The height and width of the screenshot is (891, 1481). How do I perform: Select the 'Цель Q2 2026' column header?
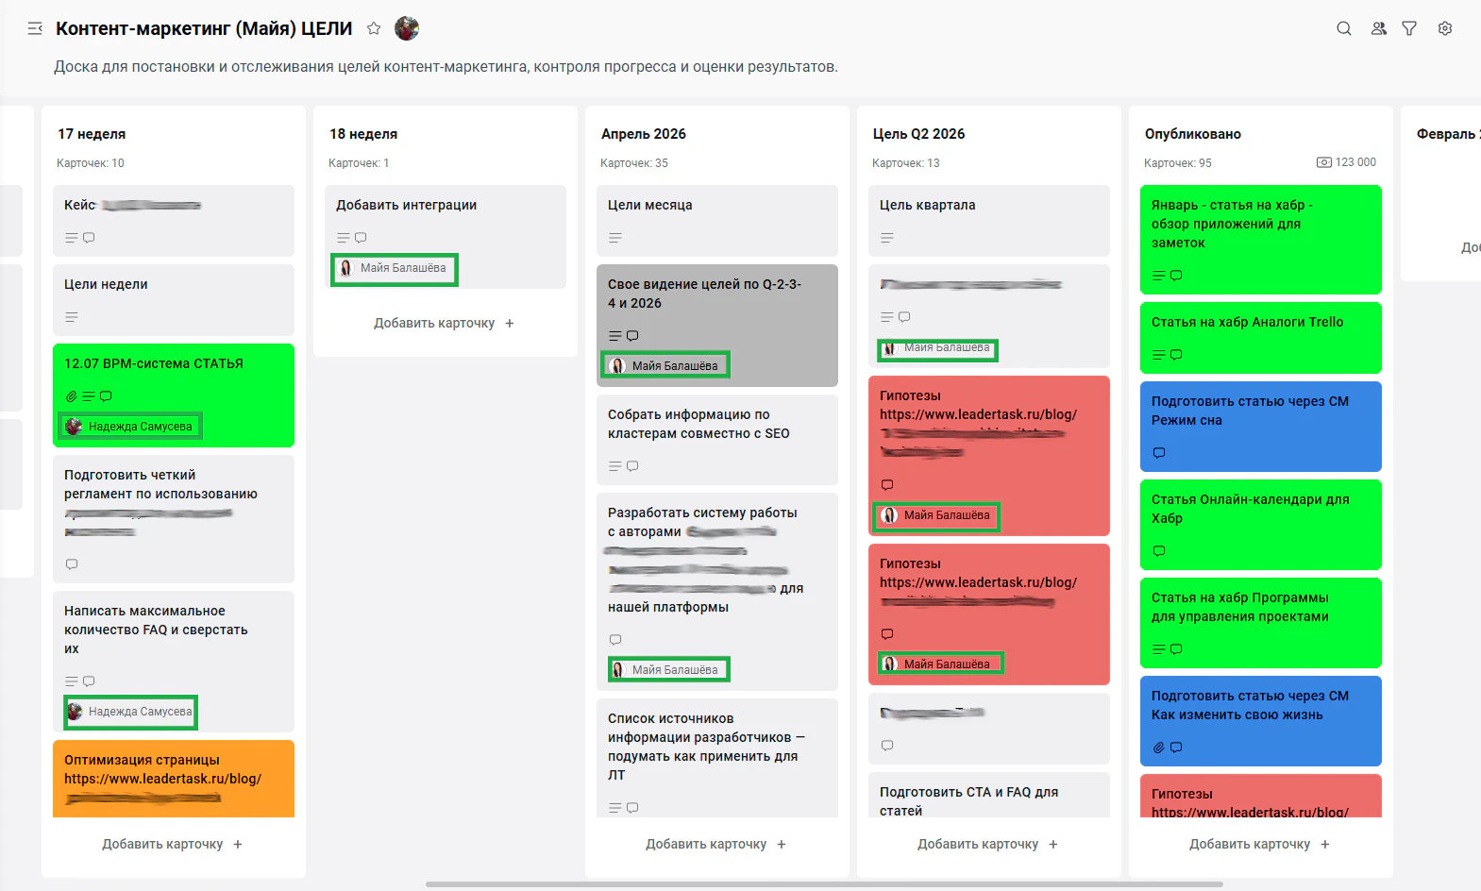click(918, 134)
